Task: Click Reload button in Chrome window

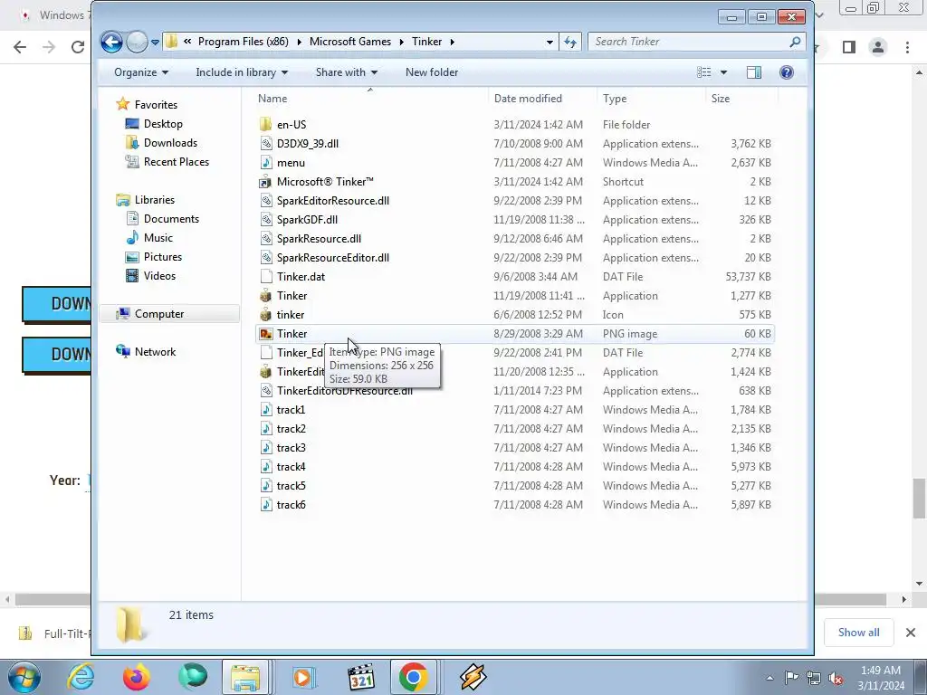Action: [x=78, y=47]
